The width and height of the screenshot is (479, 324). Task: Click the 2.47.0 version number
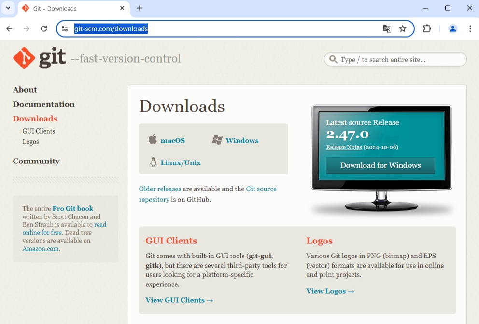(347, 135)
